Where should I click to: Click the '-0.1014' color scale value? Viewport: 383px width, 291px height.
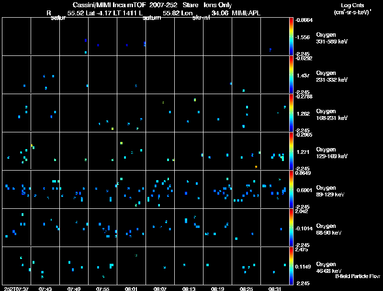(x=304, y=228)
